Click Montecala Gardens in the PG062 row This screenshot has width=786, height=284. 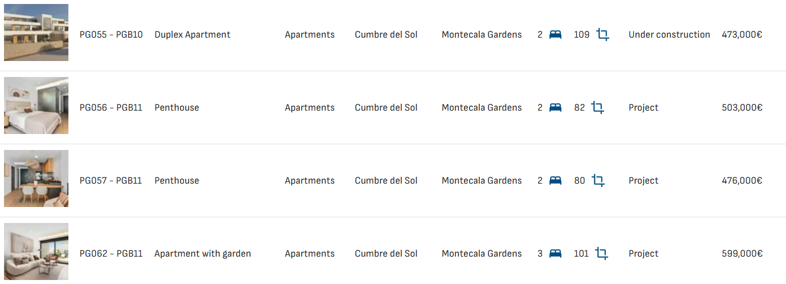pyautogui.click(x=482, y=254)
